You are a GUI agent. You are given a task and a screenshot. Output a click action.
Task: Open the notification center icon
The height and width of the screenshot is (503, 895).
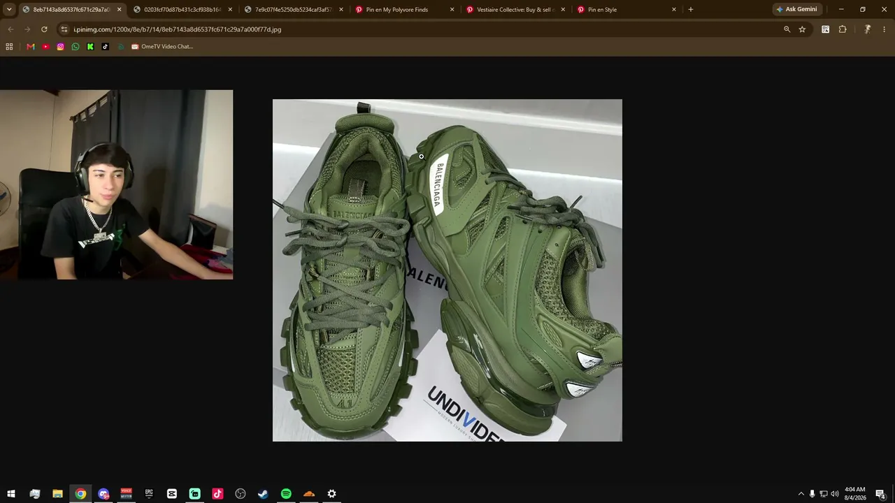coord(880,494)
